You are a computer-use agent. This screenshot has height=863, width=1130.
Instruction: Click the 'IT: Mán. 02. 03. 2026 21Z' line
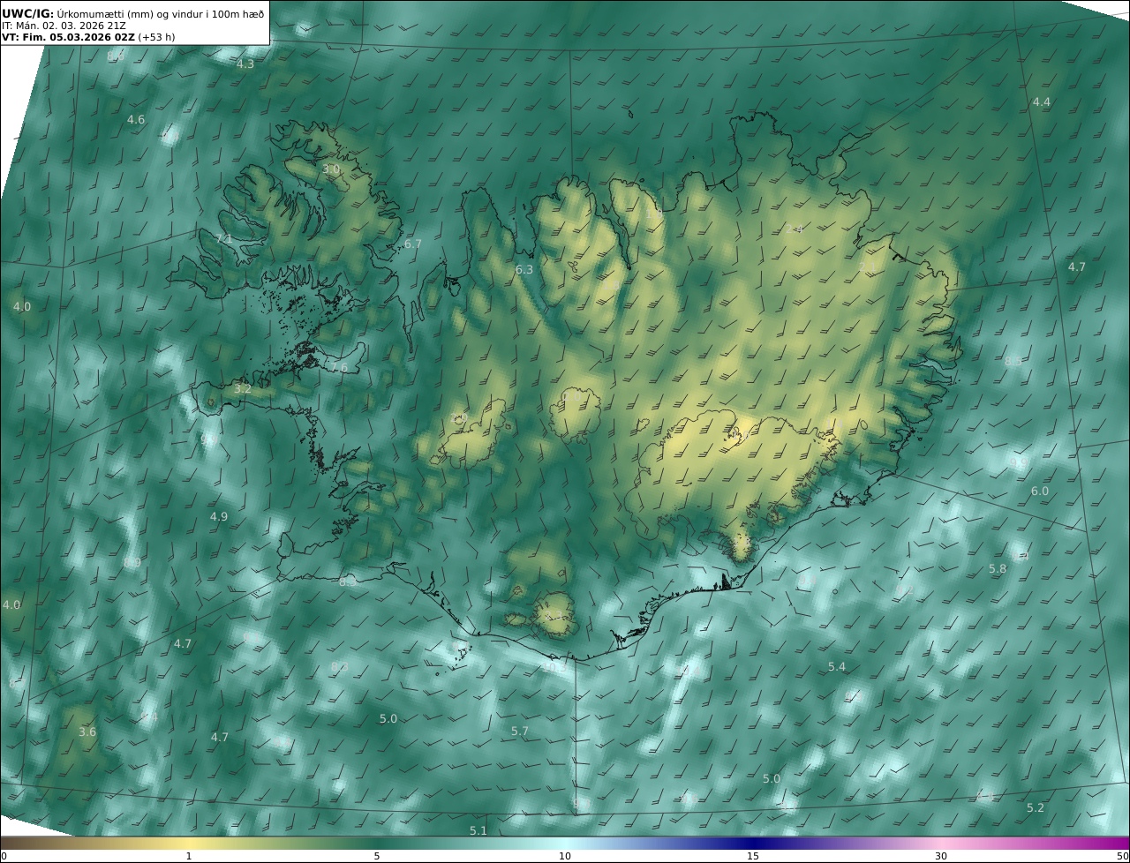pos(64,26)
